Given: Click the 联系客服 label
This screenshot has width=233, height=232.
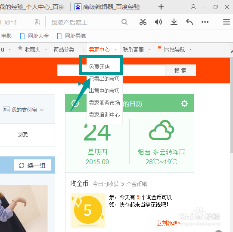Looking at the screenshot, I should coord(133,49).
